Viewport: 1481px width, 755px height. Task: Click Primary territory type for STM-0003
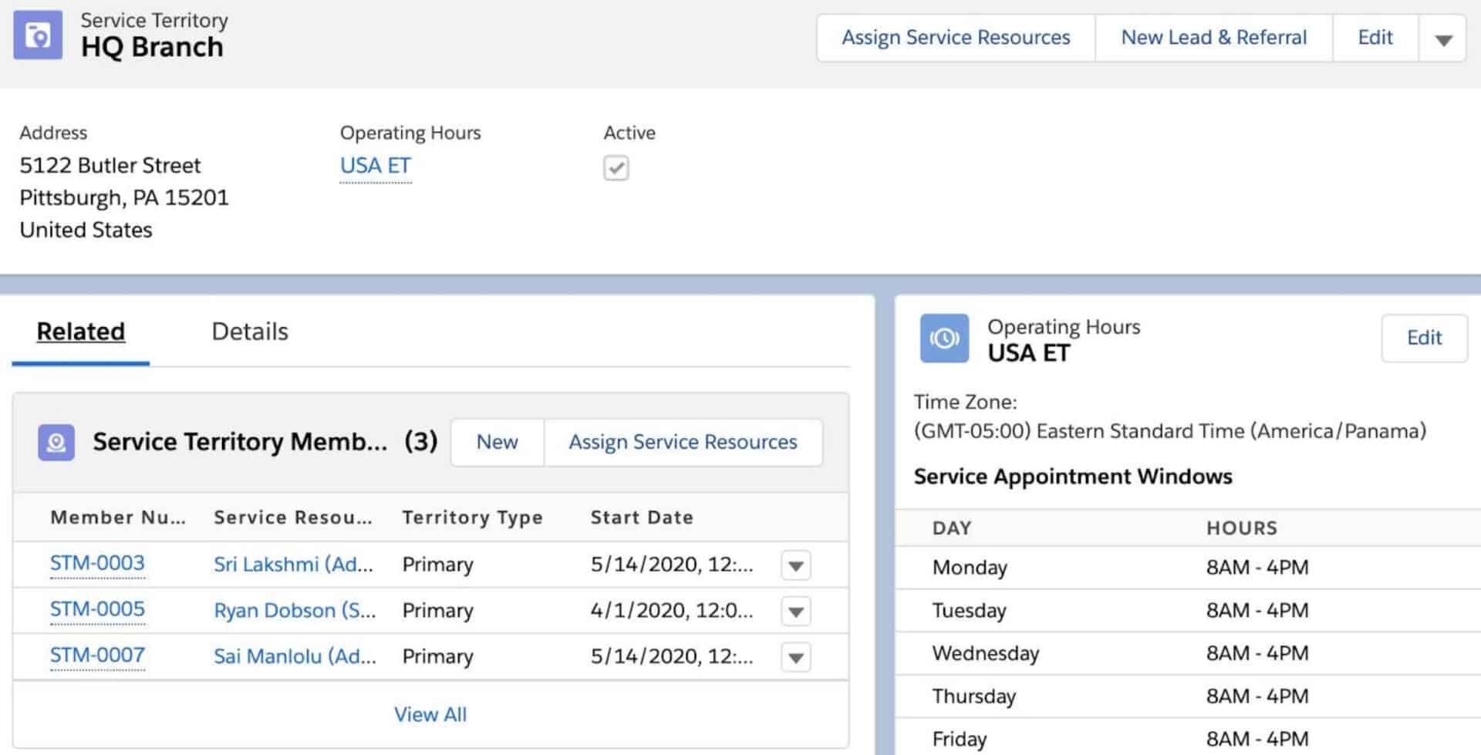[437, 565]
